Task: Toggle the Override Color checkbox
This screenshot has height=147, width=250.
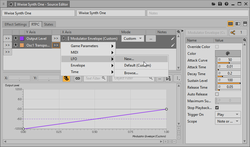Action: click(217, 47)
